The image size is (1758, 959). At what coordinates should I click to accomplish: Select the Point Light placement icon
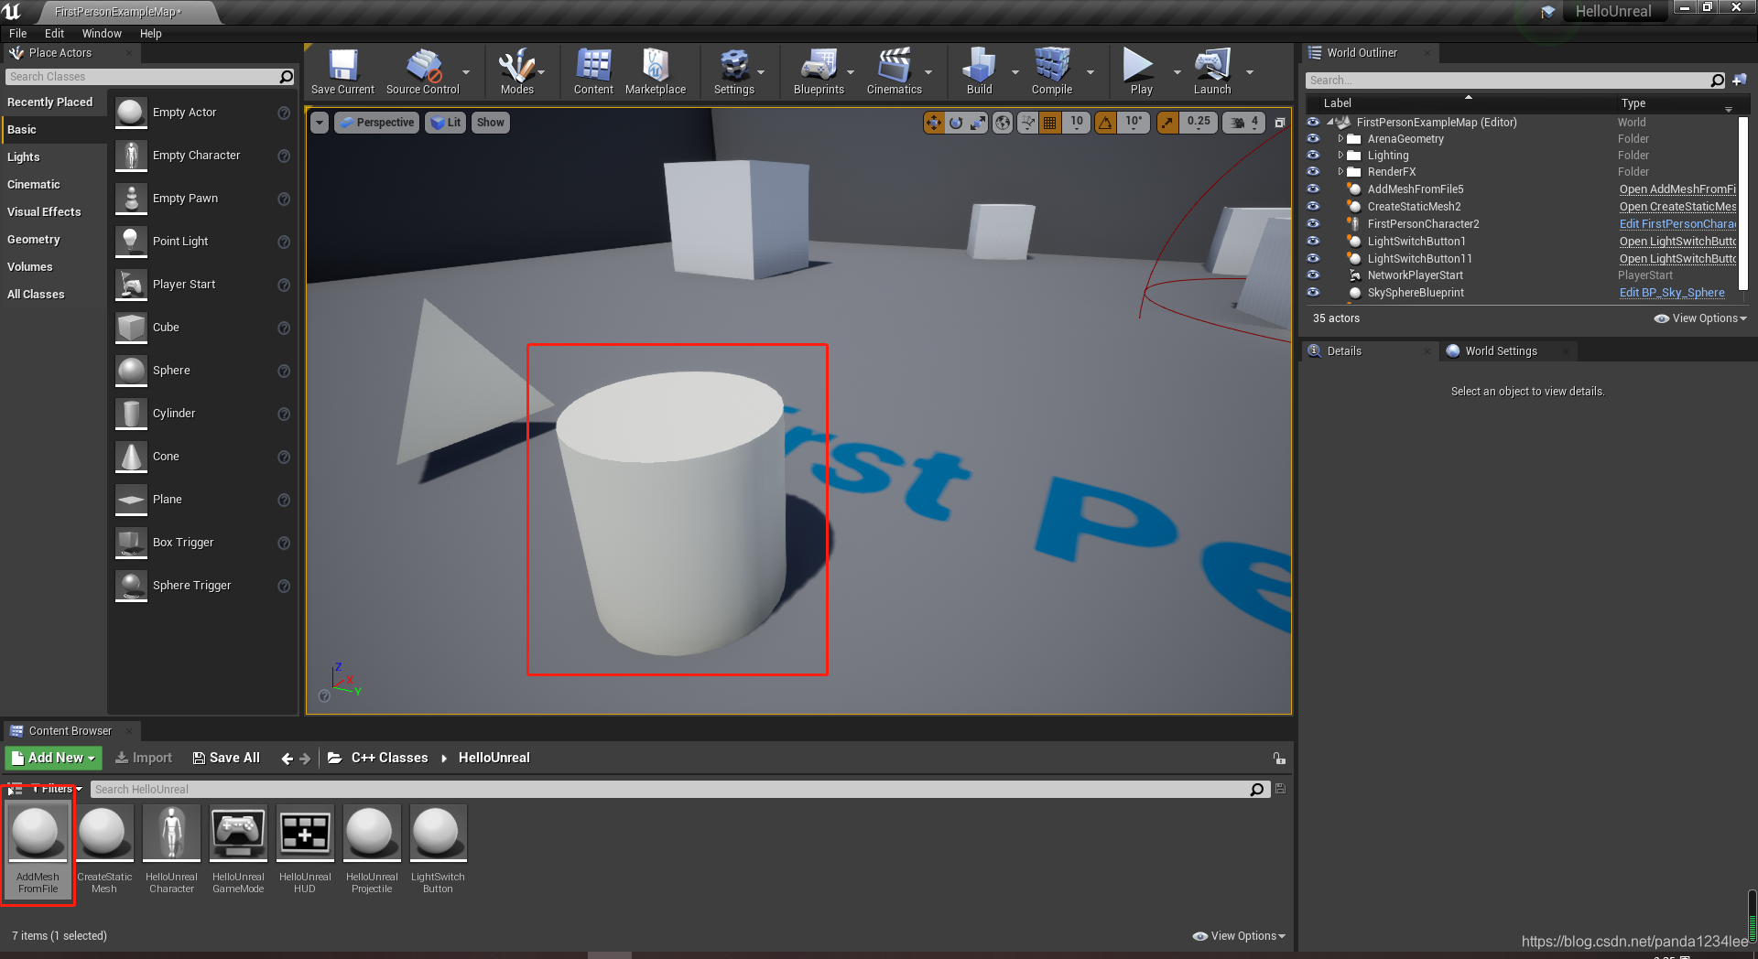[131, 242]
